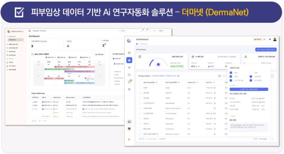Open the INCI Name (Korean) column filter arrow

click(157, 83)
